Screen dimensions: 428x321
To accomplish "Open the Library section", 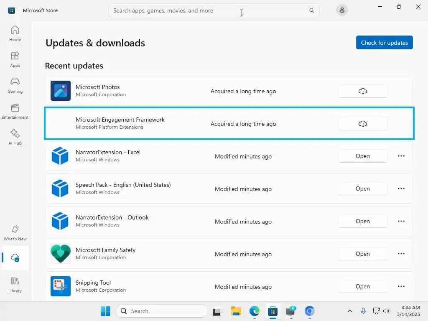I will (15, 285).
